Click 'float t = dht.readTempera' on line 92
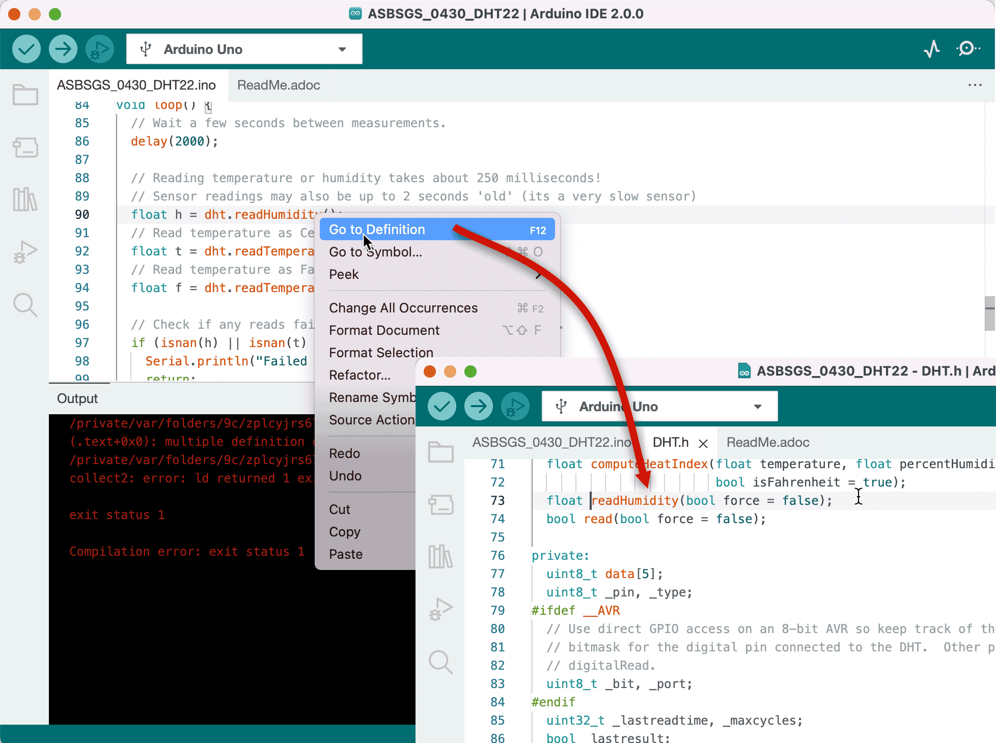The width and height of the screenshot is (996, 743). click(223, 251)
